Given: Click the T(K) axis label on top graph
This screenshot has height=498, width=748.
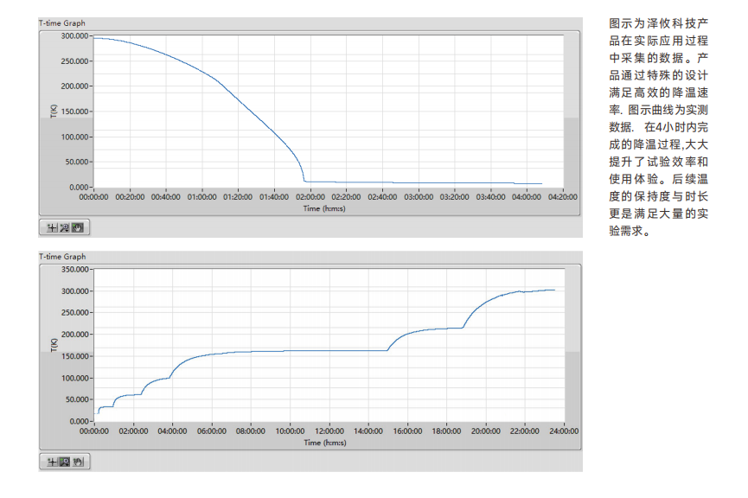Looking at the screenshot, I should pos(53,111).
